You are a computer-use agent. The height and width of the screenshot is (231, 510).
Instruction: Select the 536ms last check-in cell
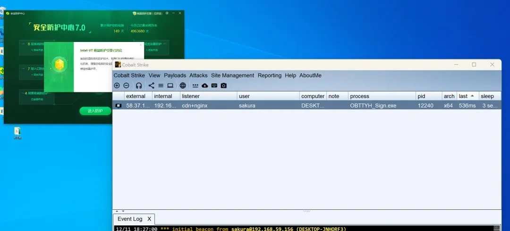coord(467,105)
